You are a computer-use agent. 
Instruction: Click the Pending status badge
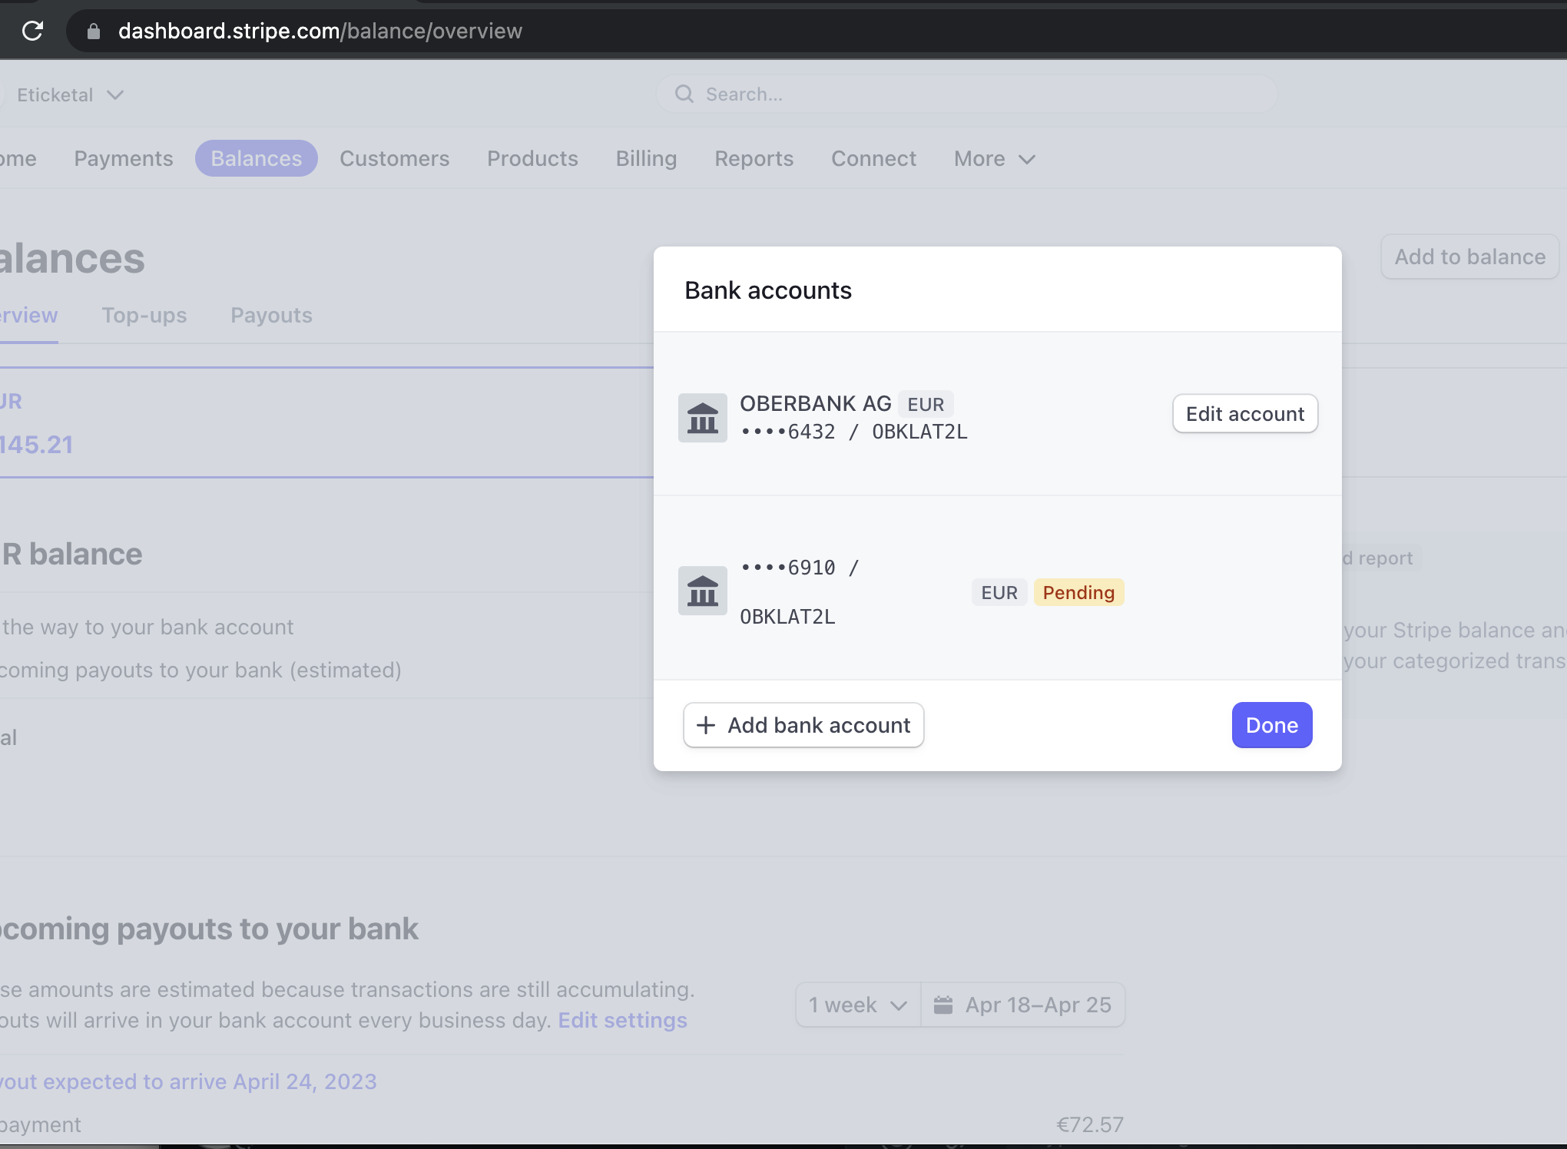pos(1078,592)
